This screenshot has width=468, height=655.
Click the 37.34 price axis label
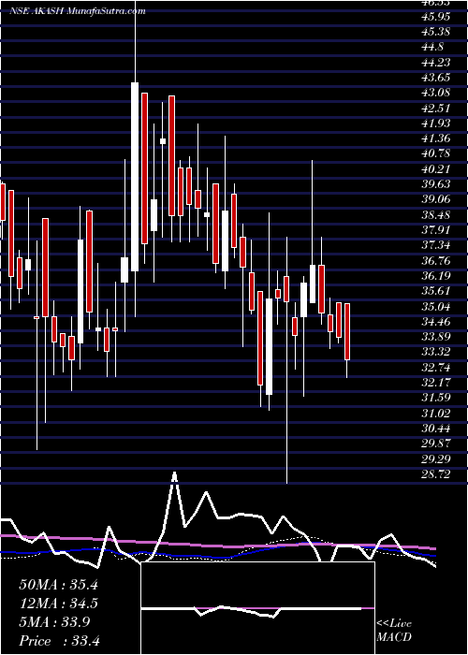click(434, 245)
